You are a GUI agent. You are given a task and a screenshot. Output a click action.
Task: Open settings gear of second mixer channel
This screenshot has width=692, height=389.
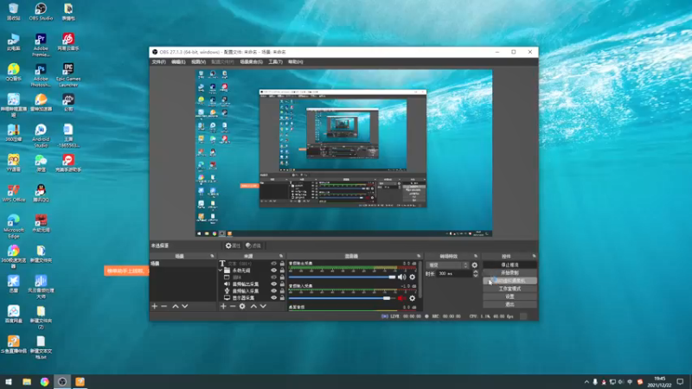click(x=413, y=298)
